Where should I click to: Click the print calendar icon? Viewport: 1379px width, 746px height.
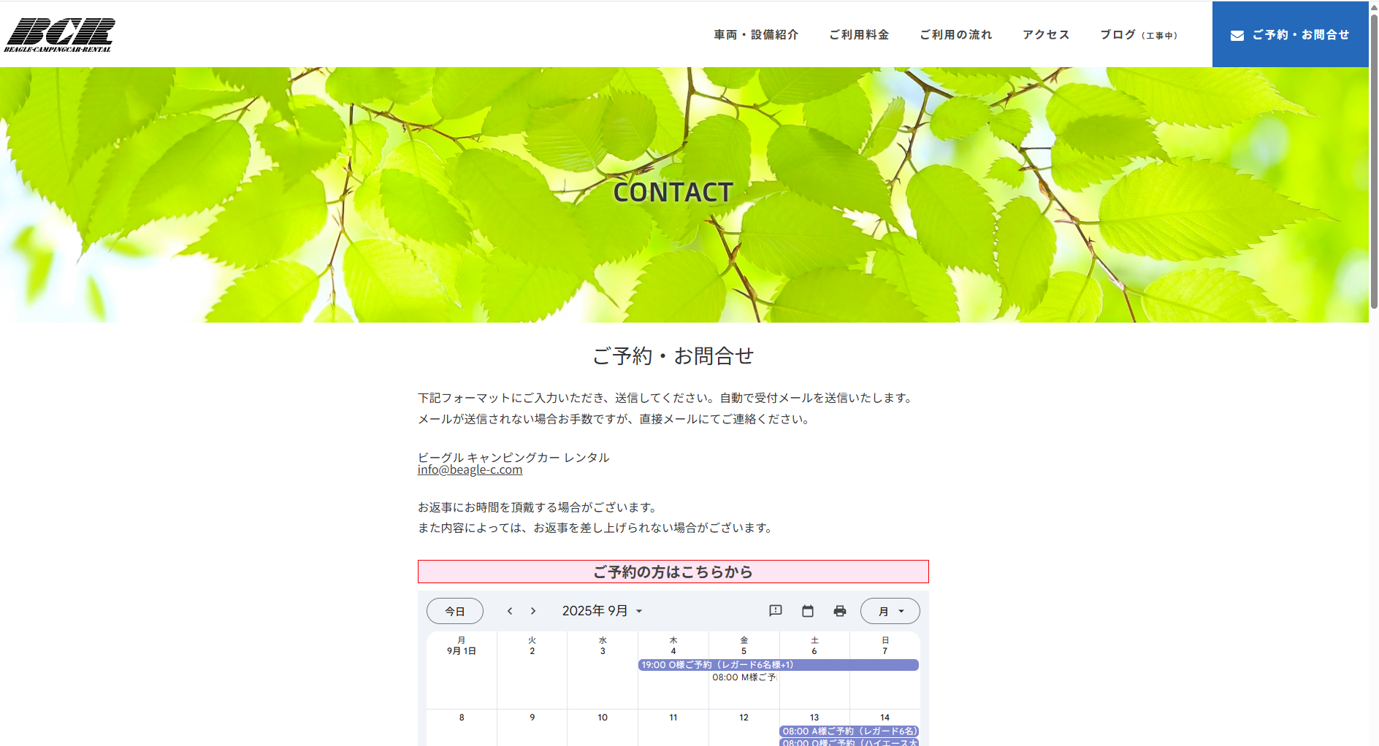pyautogui.click(x=840, y=611)
